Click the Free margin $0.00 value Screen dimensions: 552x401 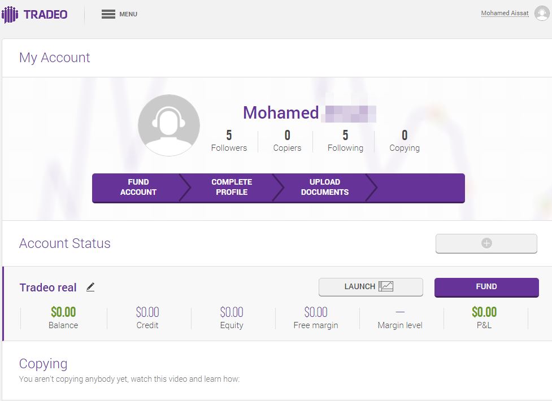click(x=316, y=312)
